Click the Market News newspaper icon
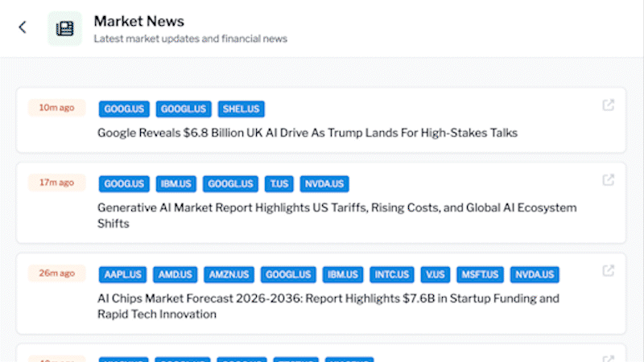644x362 pixels. click(65, 28)
